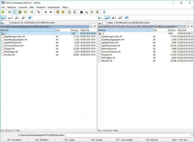Screen dimensions: 194x142
Task: Click the pack files gift box icon
Action: tap(58, 12)
